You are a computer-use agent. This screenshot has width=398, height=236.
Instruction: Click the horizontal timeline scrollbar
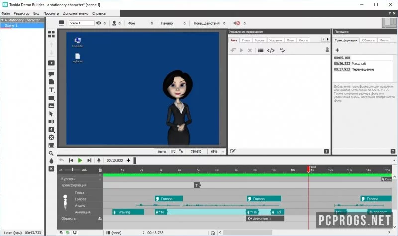(x=247, y=232)
